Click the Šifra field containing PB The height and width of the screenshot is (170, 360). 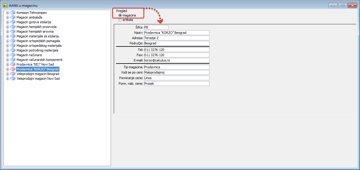(x=156, y=27)
